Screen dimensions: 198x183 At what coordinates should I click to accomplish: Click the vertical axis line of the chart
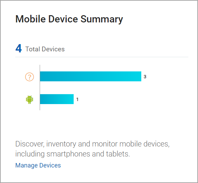[40, 88]
